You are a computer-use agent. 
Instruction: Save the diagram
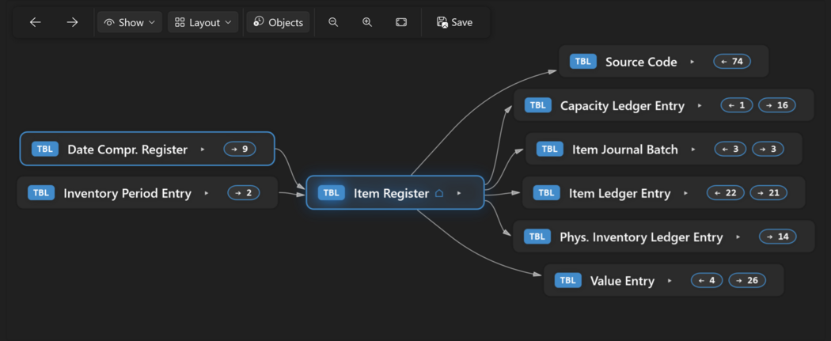[x=455, y=22]
